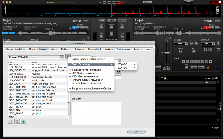
Task: Click the duplicate mapping icon below the key list
Action: [10, 121]
